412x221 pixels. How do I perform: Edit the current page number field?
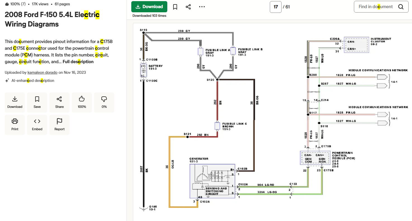pos(276,7)
